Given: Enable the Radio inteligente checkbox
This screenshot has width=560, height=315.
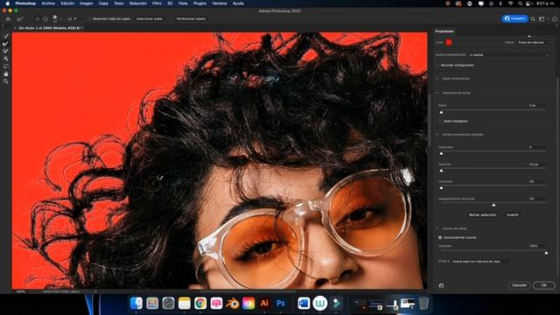Looking at the screenshot, I should [x=440, y=121].
